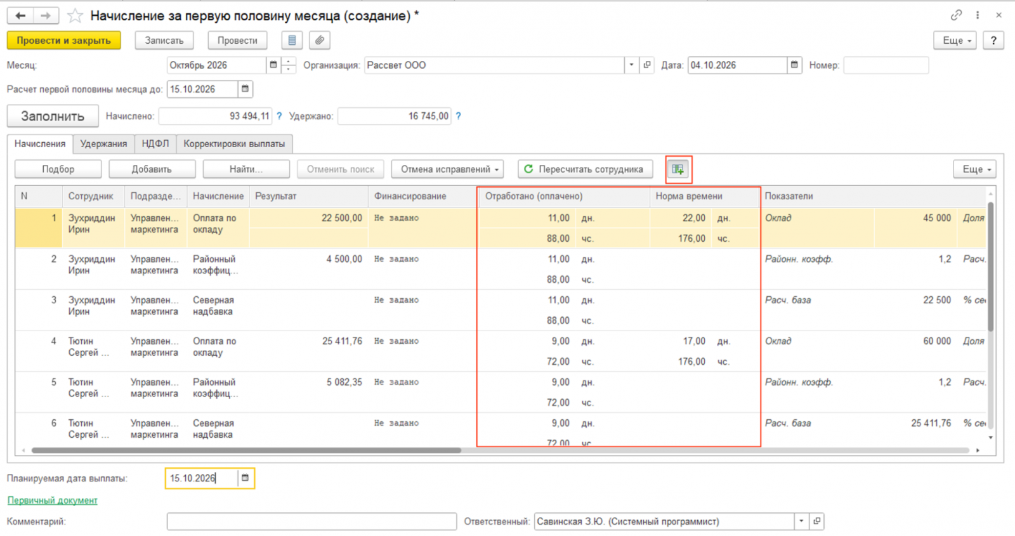Click into the Комментарий input field
The image size is (1015, 536).
click(311, 521)
